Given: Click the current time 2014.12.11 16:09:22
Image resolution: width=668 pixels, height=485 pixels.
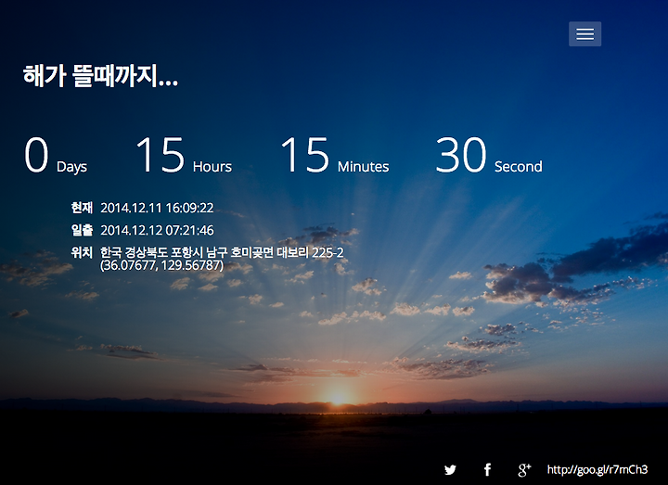Looking at the screenshot, I should [x=157, y=208].
